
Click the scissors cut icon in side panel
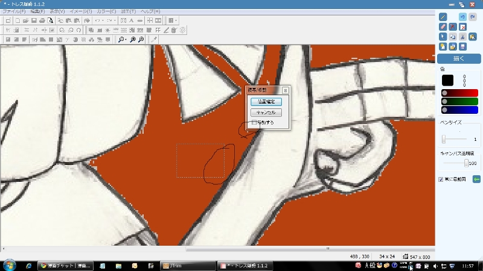(x=462, y=37)
